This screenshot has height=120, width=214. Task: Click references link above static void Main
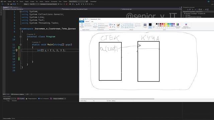pyautogui.click(x=36, y=42)
